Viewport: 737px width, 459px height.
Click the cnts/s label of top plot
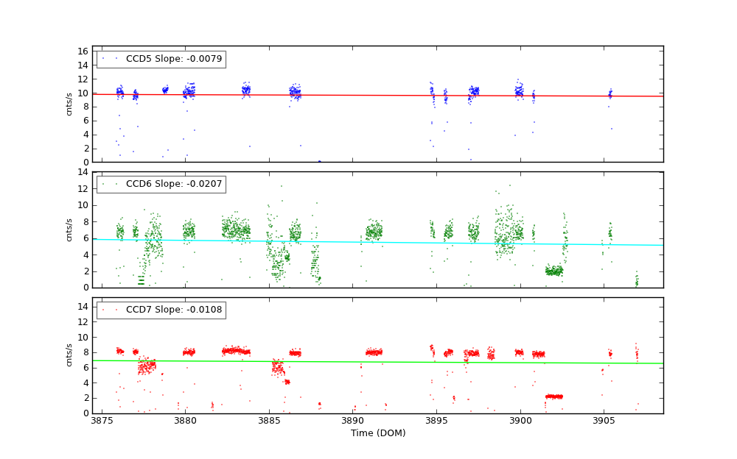click(x=69, y=104)
